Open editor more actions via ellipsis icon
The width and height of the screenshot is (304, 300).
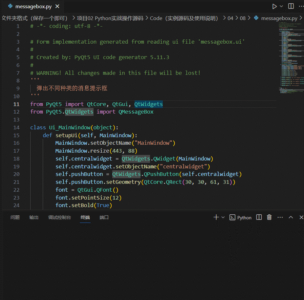301,6
